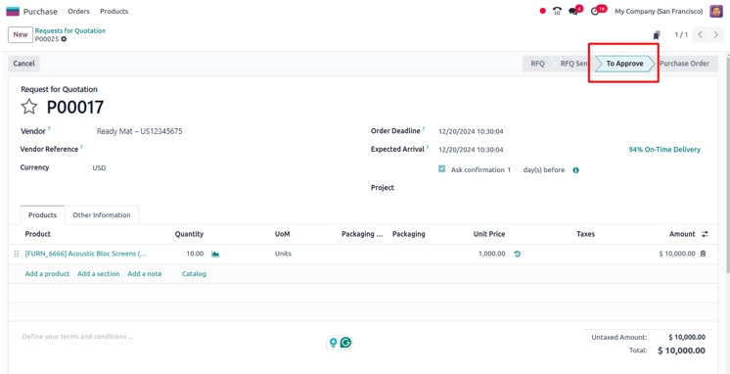Click the lightbulb extension icon
This screenshot has width=730, height=374.
click(333, 343)
